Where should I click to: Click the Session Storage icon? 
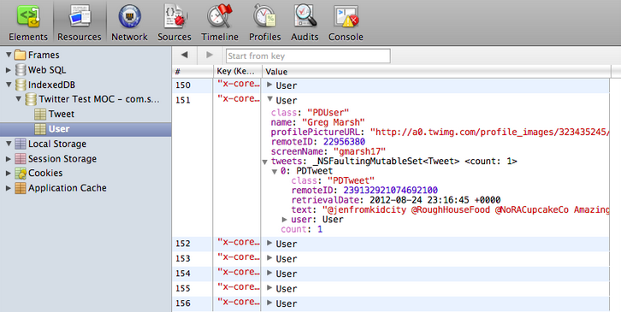21,159
